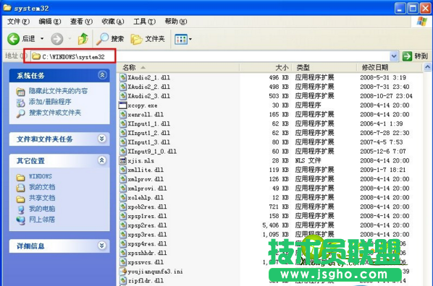Open 网上邻居 link
433x286 pixels.
click(x=42, y=220)
